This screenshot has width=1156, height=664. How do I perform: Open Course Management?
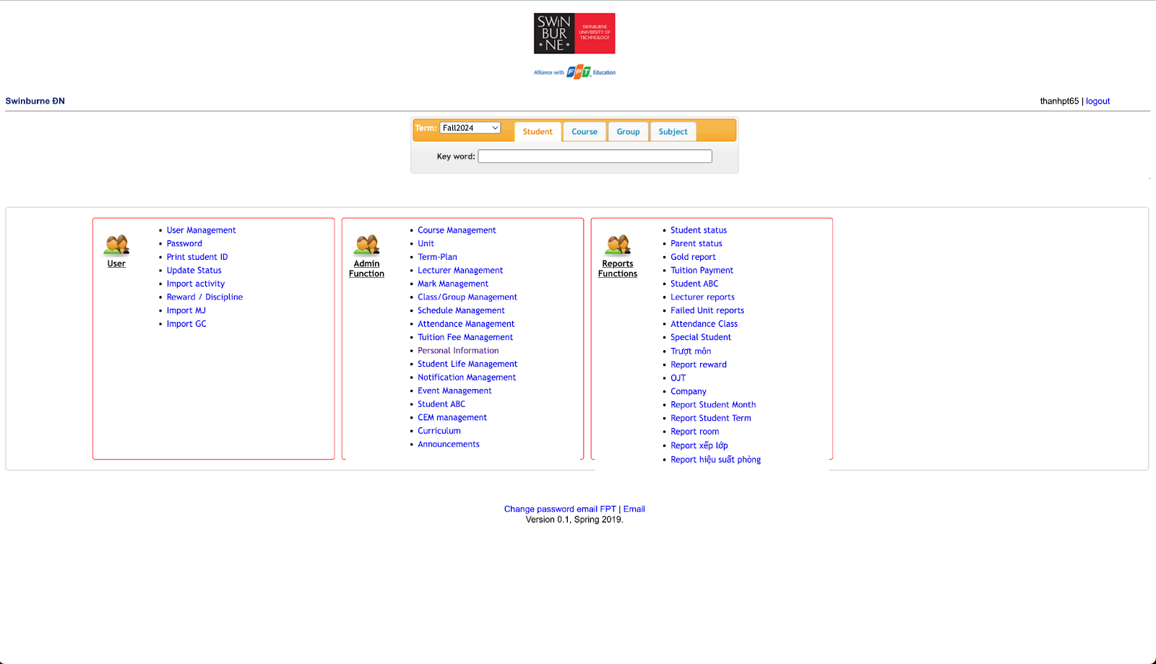tap(457, 230)
